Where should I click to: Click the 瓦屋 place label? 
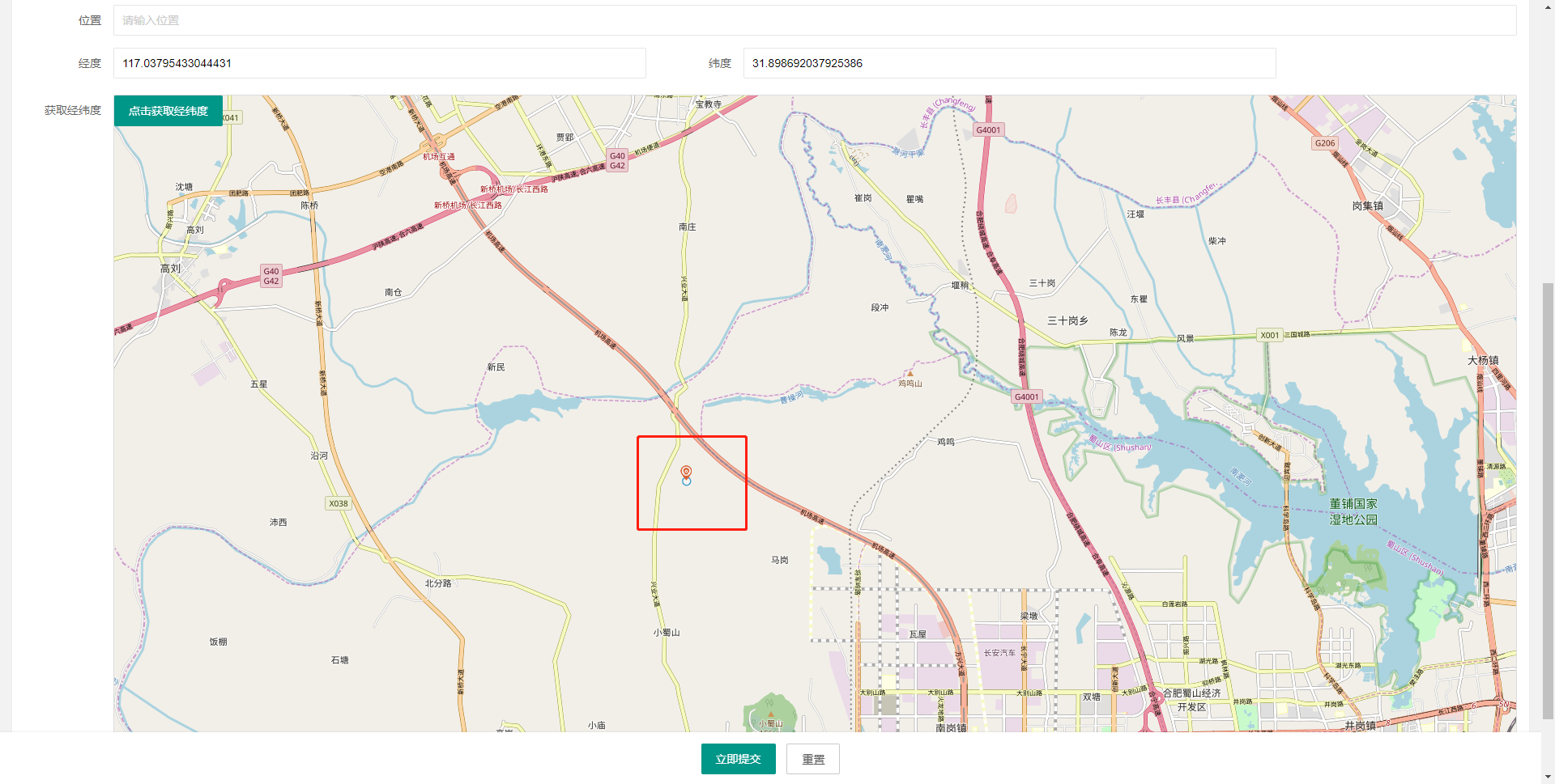click(x=918, y=634)
